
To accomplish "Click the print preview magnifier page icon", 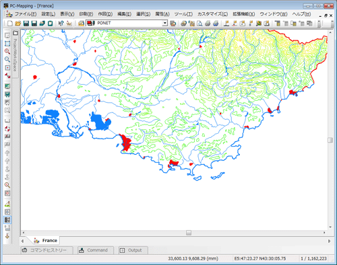I will point(200,23).
